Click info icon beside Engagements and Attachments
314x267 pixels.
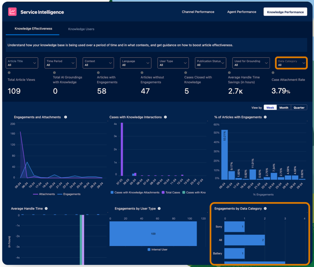[66, 117]
